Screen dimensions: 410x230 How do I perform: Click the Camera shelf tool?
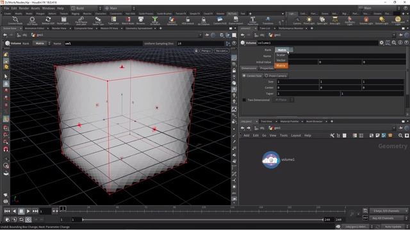(297, 20)
